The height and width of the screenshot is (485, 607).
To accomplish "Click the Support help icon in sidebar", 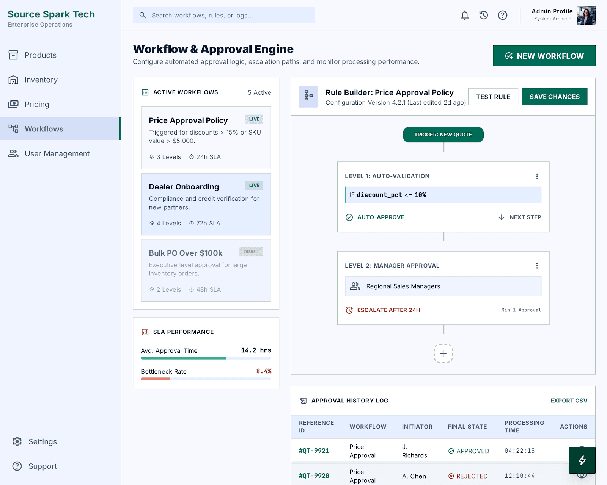I will coord(17,466).
